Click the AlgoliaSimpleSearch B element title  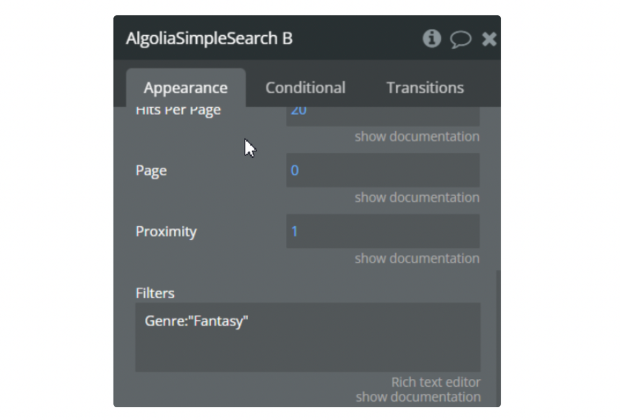(x=209, y=39)
